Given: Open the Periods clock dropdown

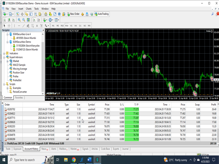Looking at the screenshot, I should [51, 20].
